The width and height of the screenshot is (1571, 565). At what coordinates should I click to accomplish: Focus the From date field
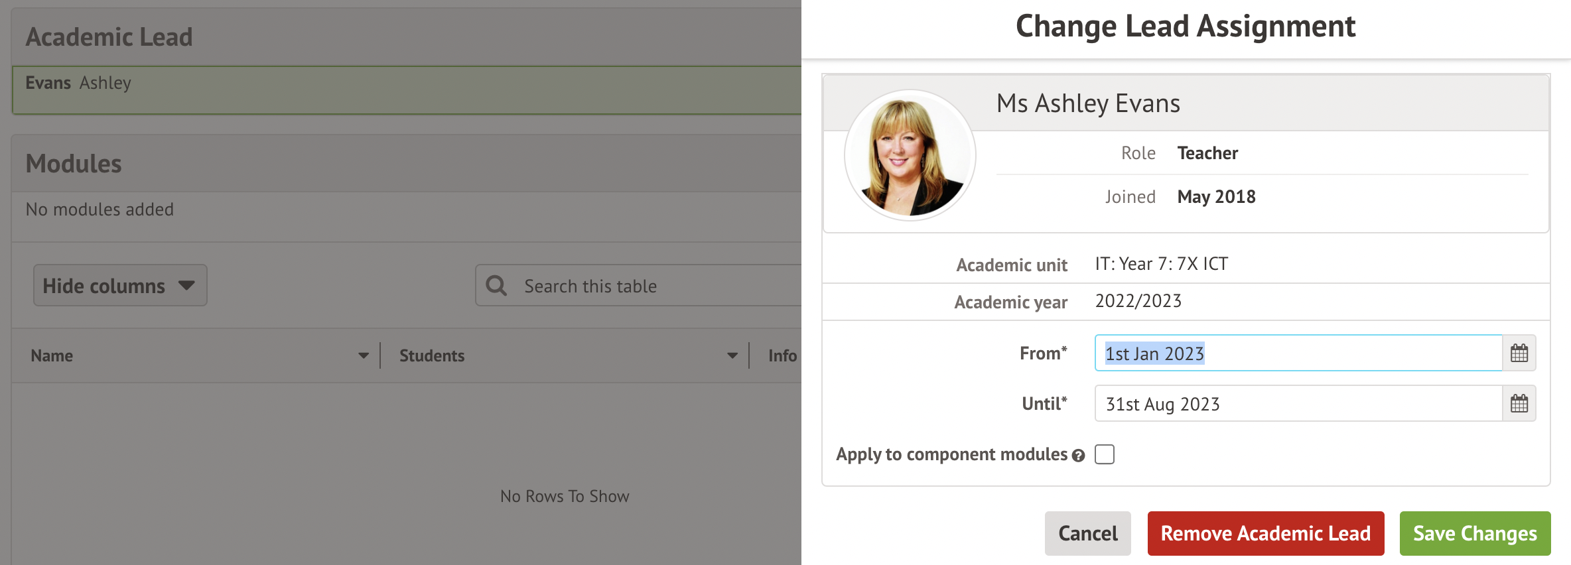[x=1297, y=353]
